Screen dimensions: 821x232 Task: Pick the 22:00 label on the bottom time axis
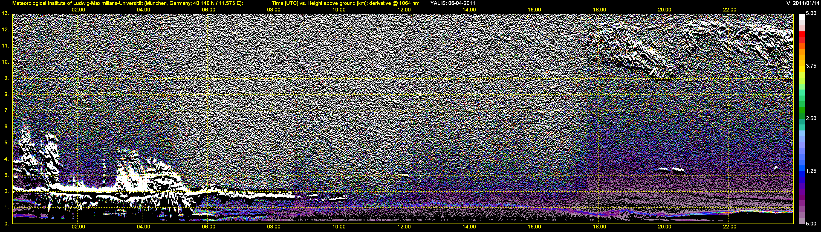pyautogui.click(x=730, y=227)
